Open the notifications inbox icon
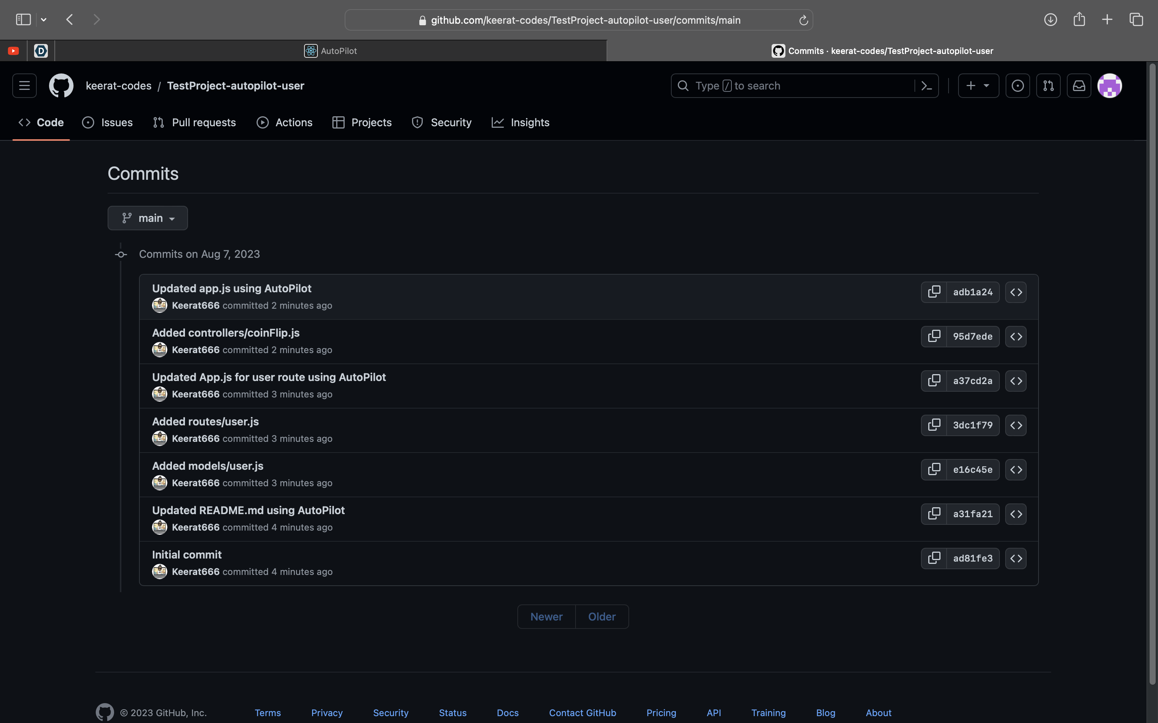Image resolution: width=1158 pixels, height=723 pixels. pyautogui.click(x=1079, y=86)
